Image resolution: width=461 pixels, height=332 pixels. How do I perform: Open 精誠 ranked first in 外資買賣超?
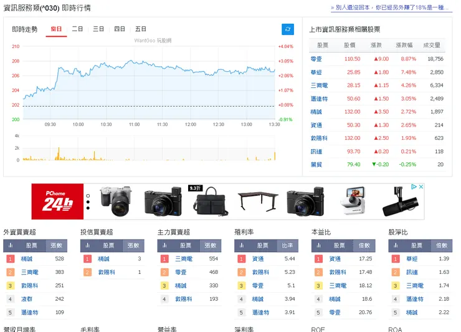click(27, 258)
